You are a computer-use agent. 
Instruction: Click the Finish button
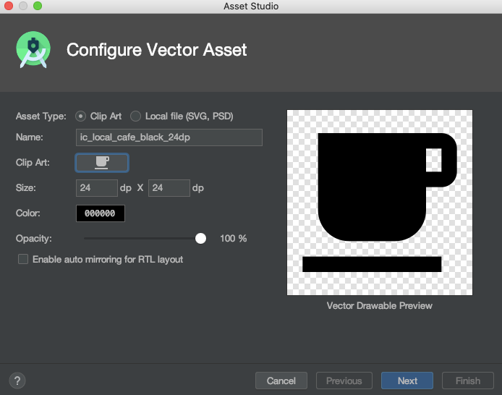[468, 381]
